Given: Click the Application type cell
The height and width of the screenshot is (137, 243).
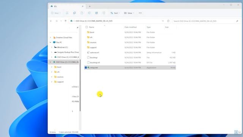Looking at the screenshot, I should click(151, 68).
